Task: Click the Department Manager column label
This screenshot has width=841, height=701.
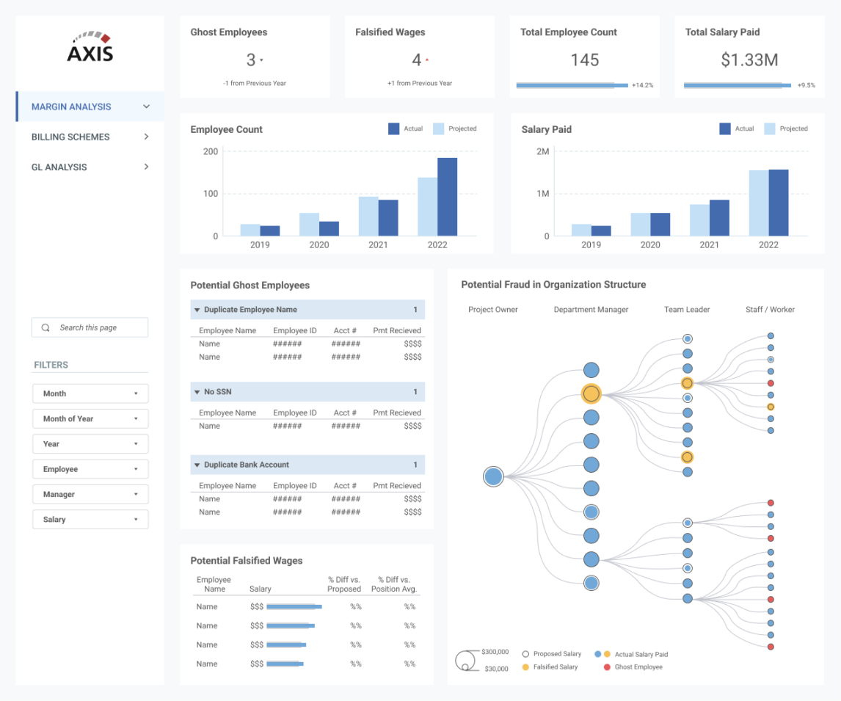Action: tap(591, 310)
